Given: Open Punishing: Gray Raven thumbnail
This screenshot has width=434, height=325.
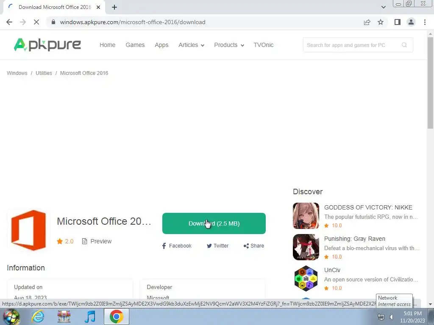Looking at the screenshot, I should [306, 247].
